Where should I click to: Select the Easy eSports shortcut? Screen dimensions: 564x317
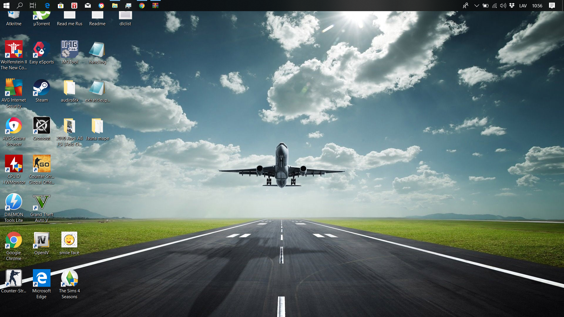pyautogui.click(x=41, y=52)
